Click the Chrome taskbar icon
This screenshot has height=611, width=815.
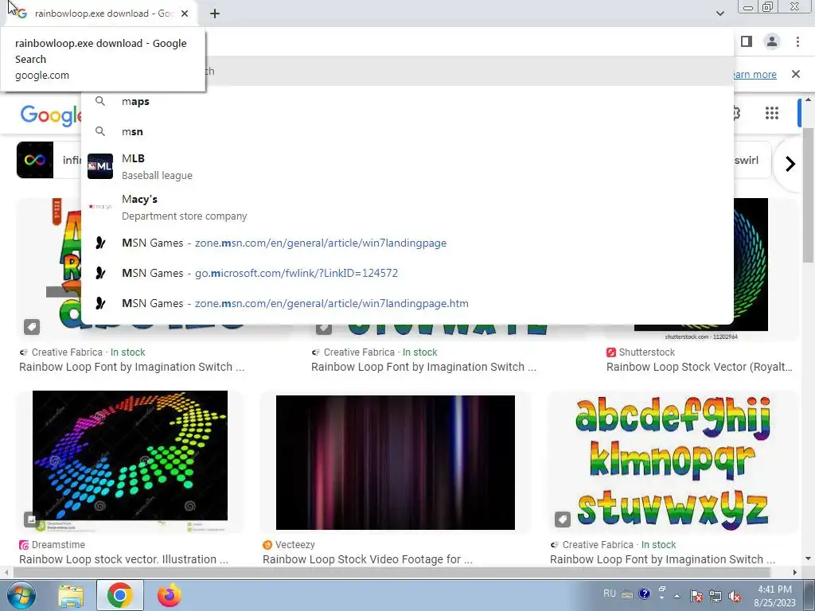[119, 595]
